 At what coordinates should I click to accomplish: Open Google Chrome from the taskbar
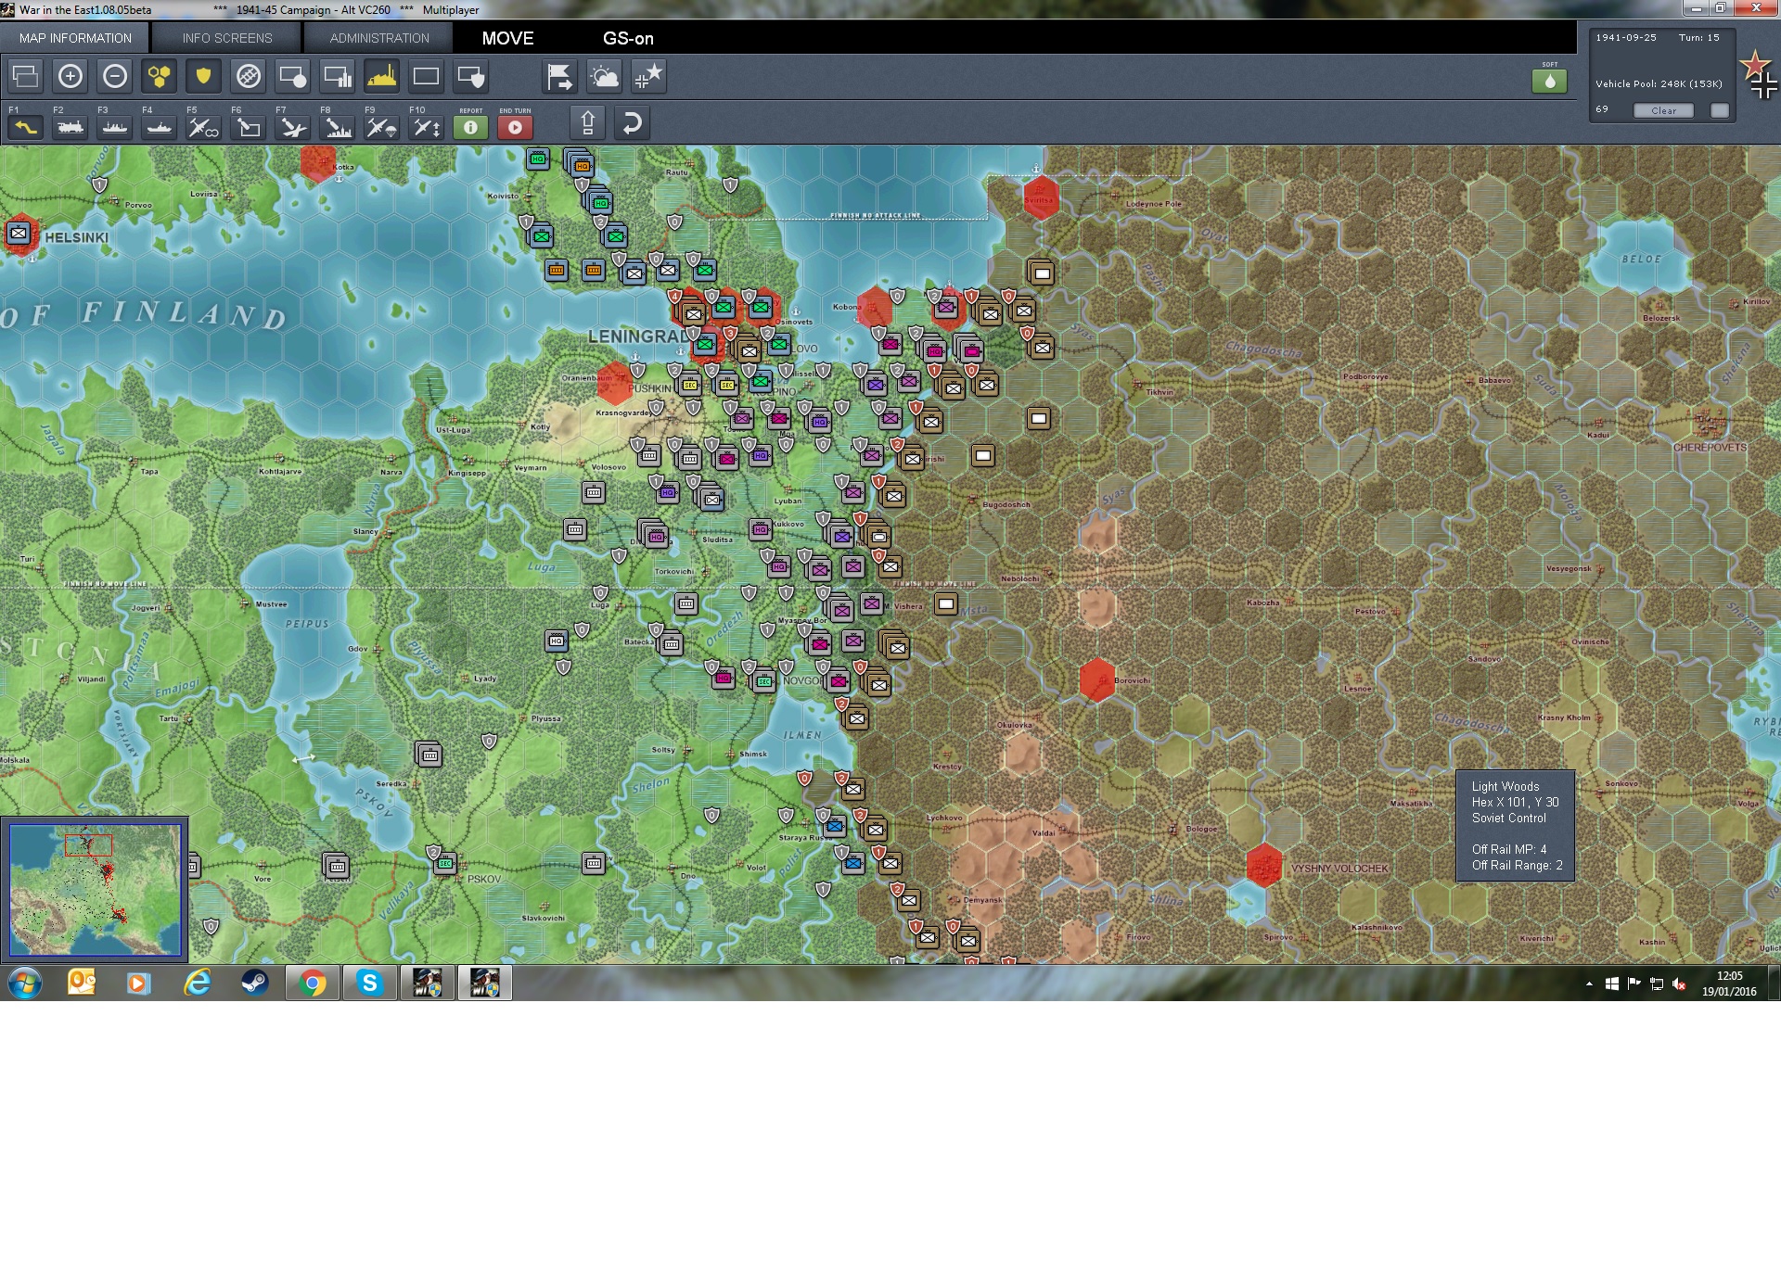pos(313,983)
